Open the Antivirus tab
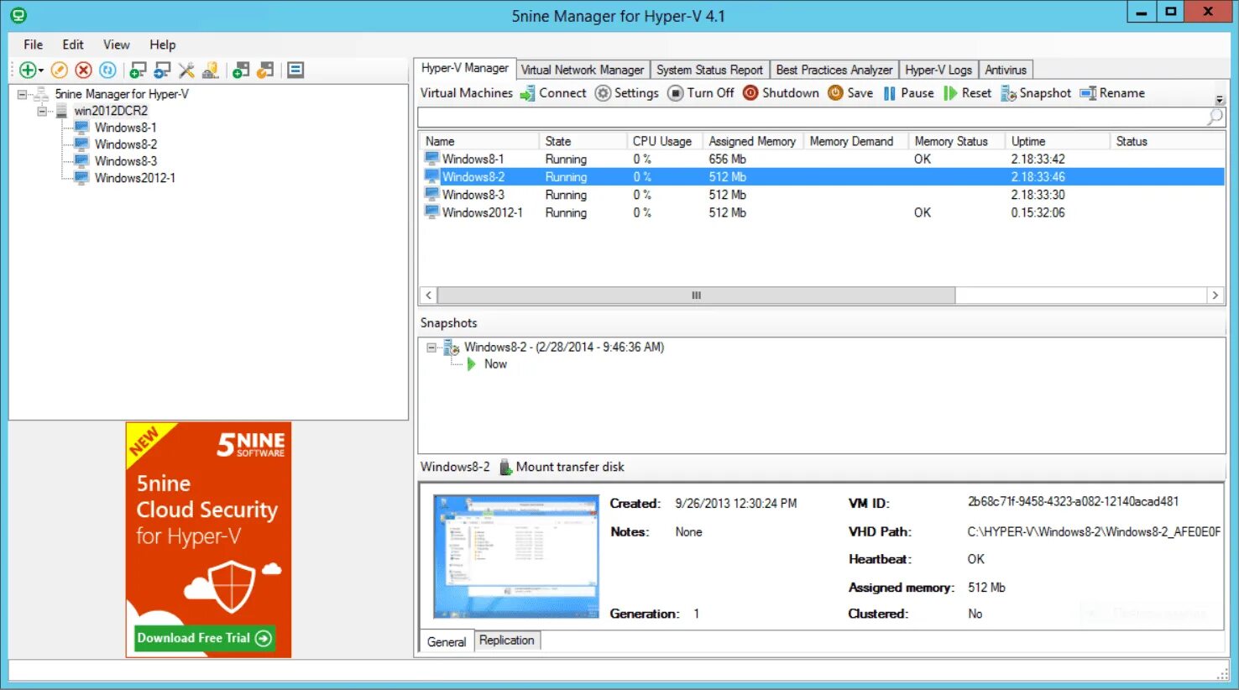Image resolution: width=1239 pixels, height=690 pixels. pyautogui.click(x=1006, y=70)
